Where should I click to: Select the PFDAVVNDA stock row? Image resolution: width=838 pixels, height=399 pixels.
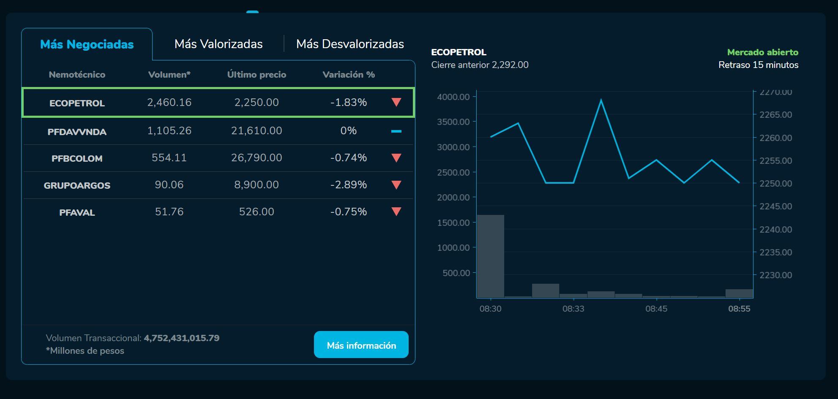77,132
